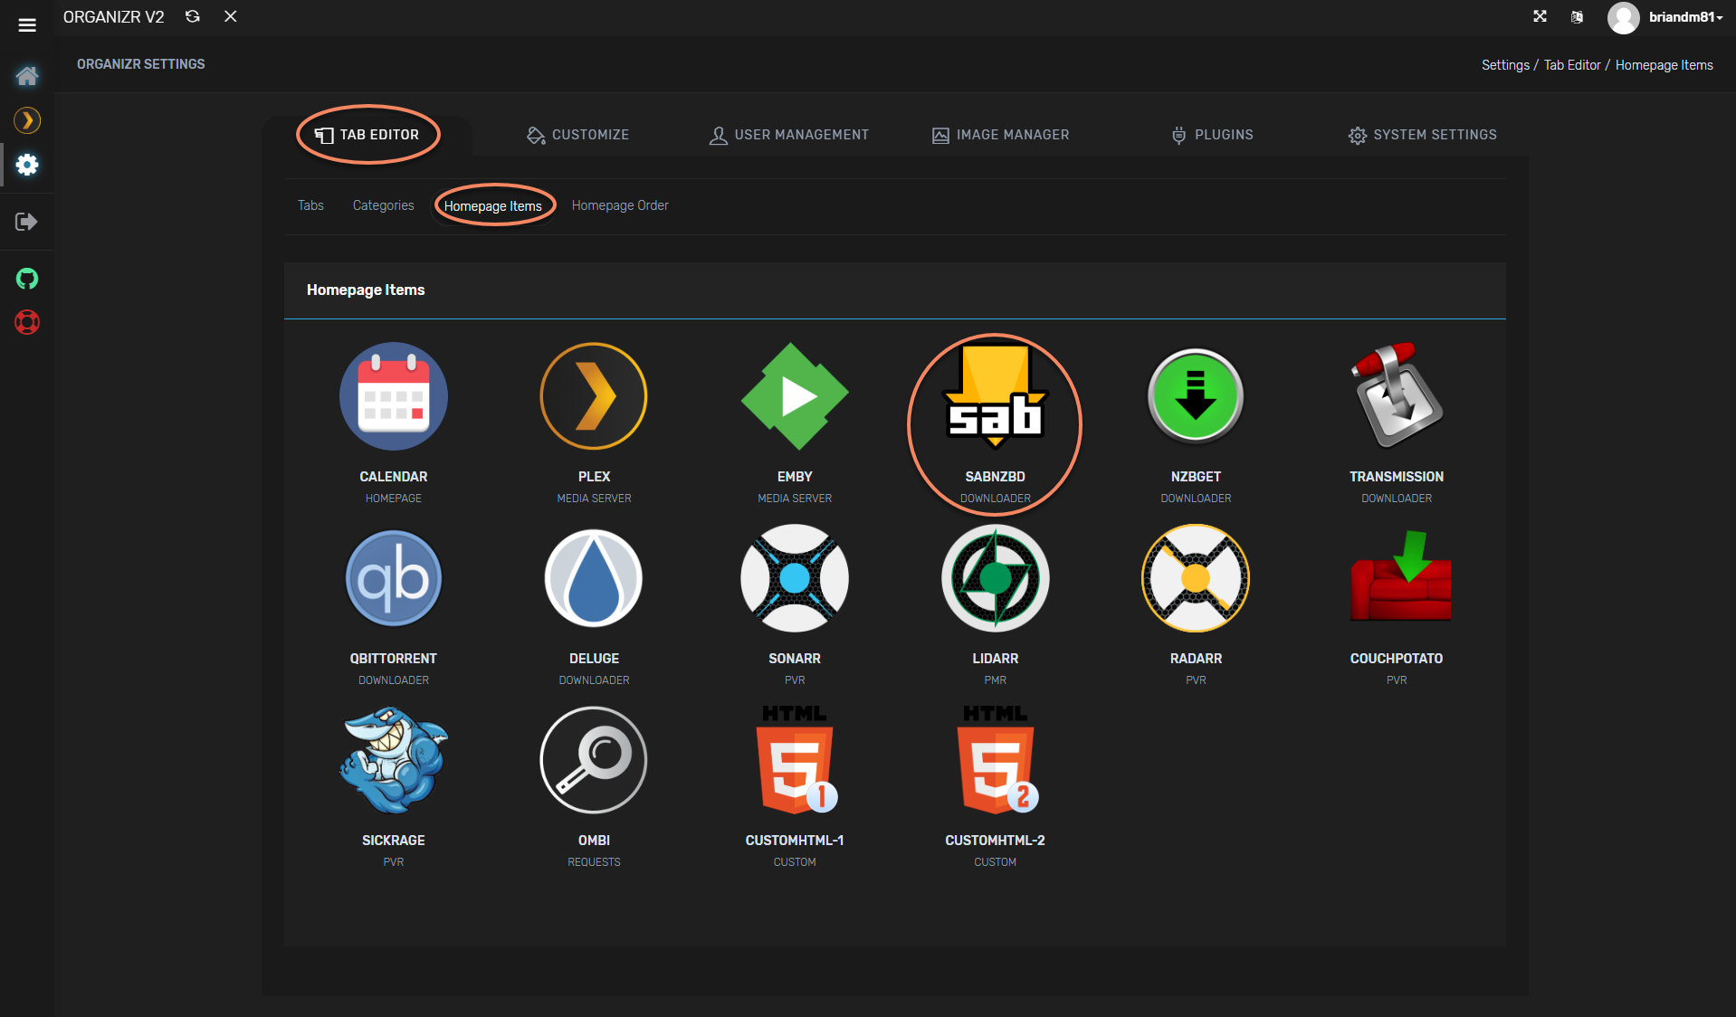This screenshot has width=1736, height=1017.
Task: Open the GitHub link in sidebar
Action: click(x=27, y=279)
